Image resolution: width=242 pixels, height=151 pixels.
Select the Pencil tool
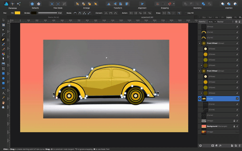click(3, 44)
